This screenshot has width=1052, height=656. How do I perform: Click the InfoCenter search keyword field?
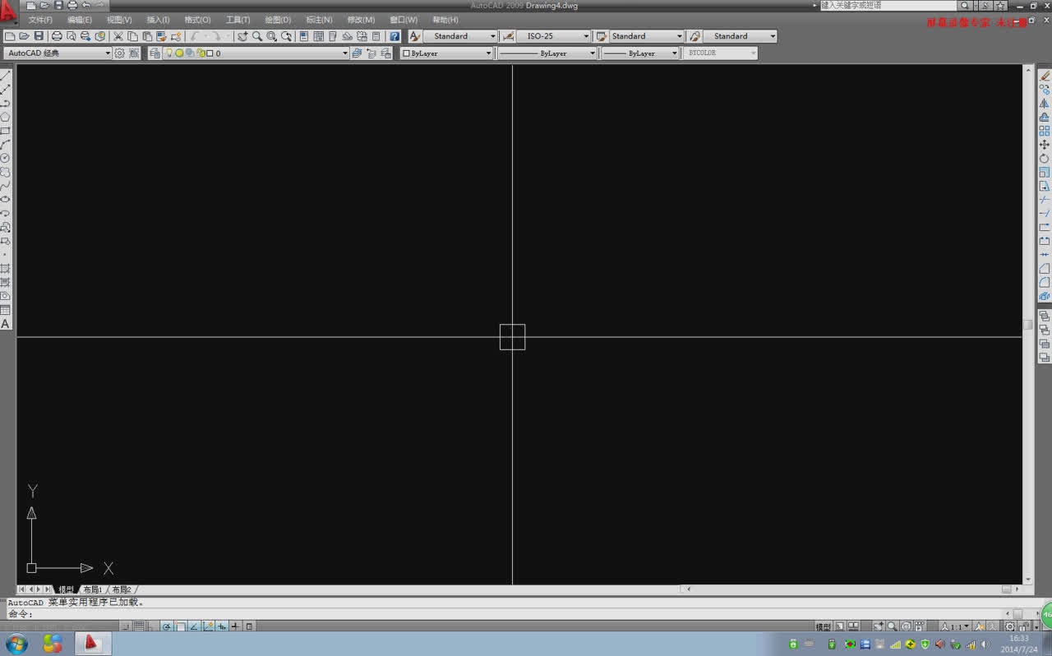point(888,5)
